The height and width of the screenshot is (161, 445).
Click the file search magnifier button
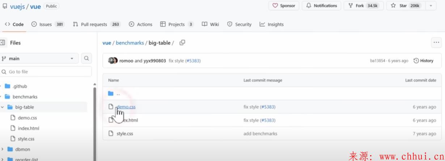[86, 58]
